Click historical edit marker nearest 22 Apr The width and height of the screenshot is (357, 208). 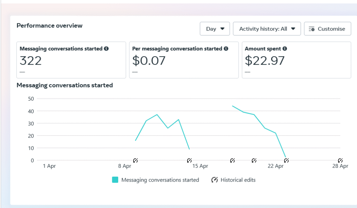(x=286, y=160)
